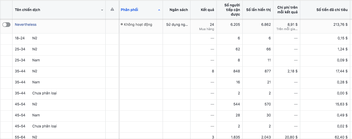
Task: Click the gray Không hoạt động status dot
Action: coord(122,25)
